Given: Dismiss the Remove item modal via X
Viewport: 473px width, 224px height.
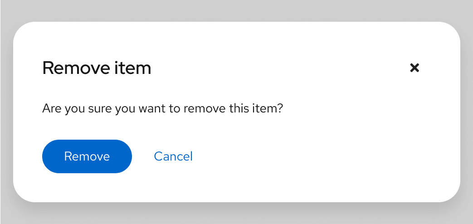Looking at the screenshot, I should coord(414,68).
